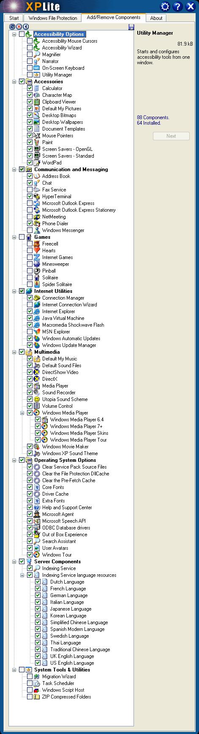Select Out of Box Experience row
The height and width of the screenshot is (734, 199).
(x=65, y=535)
